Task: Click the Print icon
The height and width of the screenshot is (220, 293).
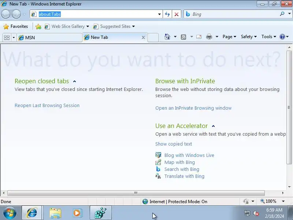Action: pos(209,37)
